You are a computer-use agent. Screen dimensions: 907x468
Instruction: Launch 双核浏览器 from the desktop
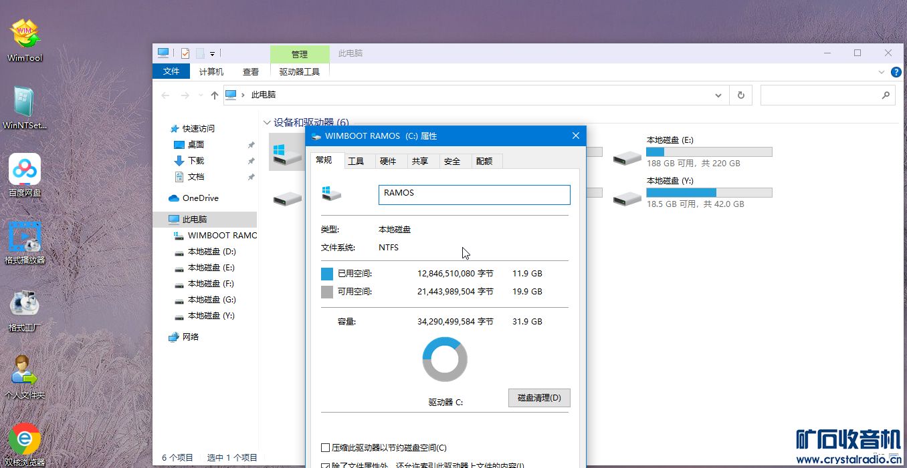click(25, 445)
